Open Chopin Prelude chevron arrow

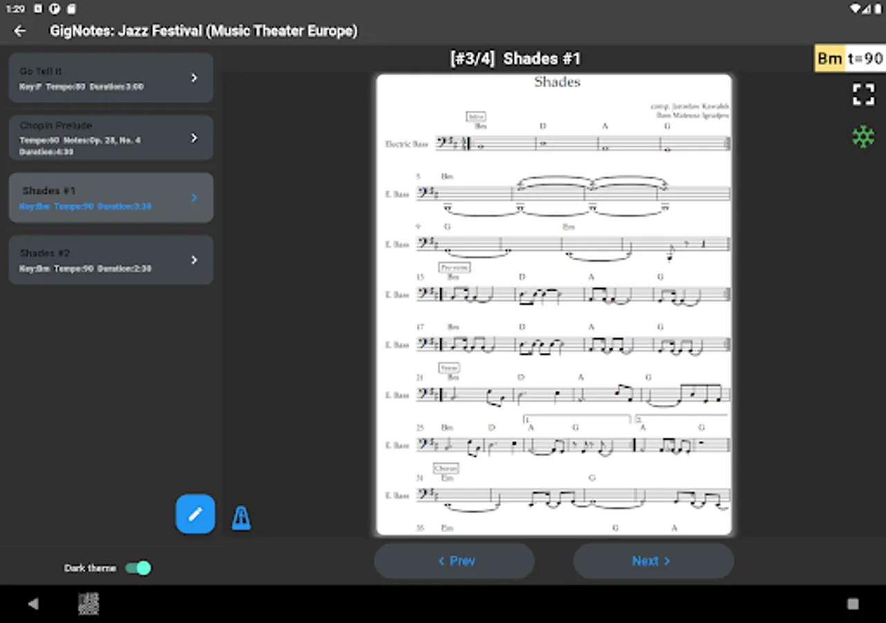click(x=195, y=138)
